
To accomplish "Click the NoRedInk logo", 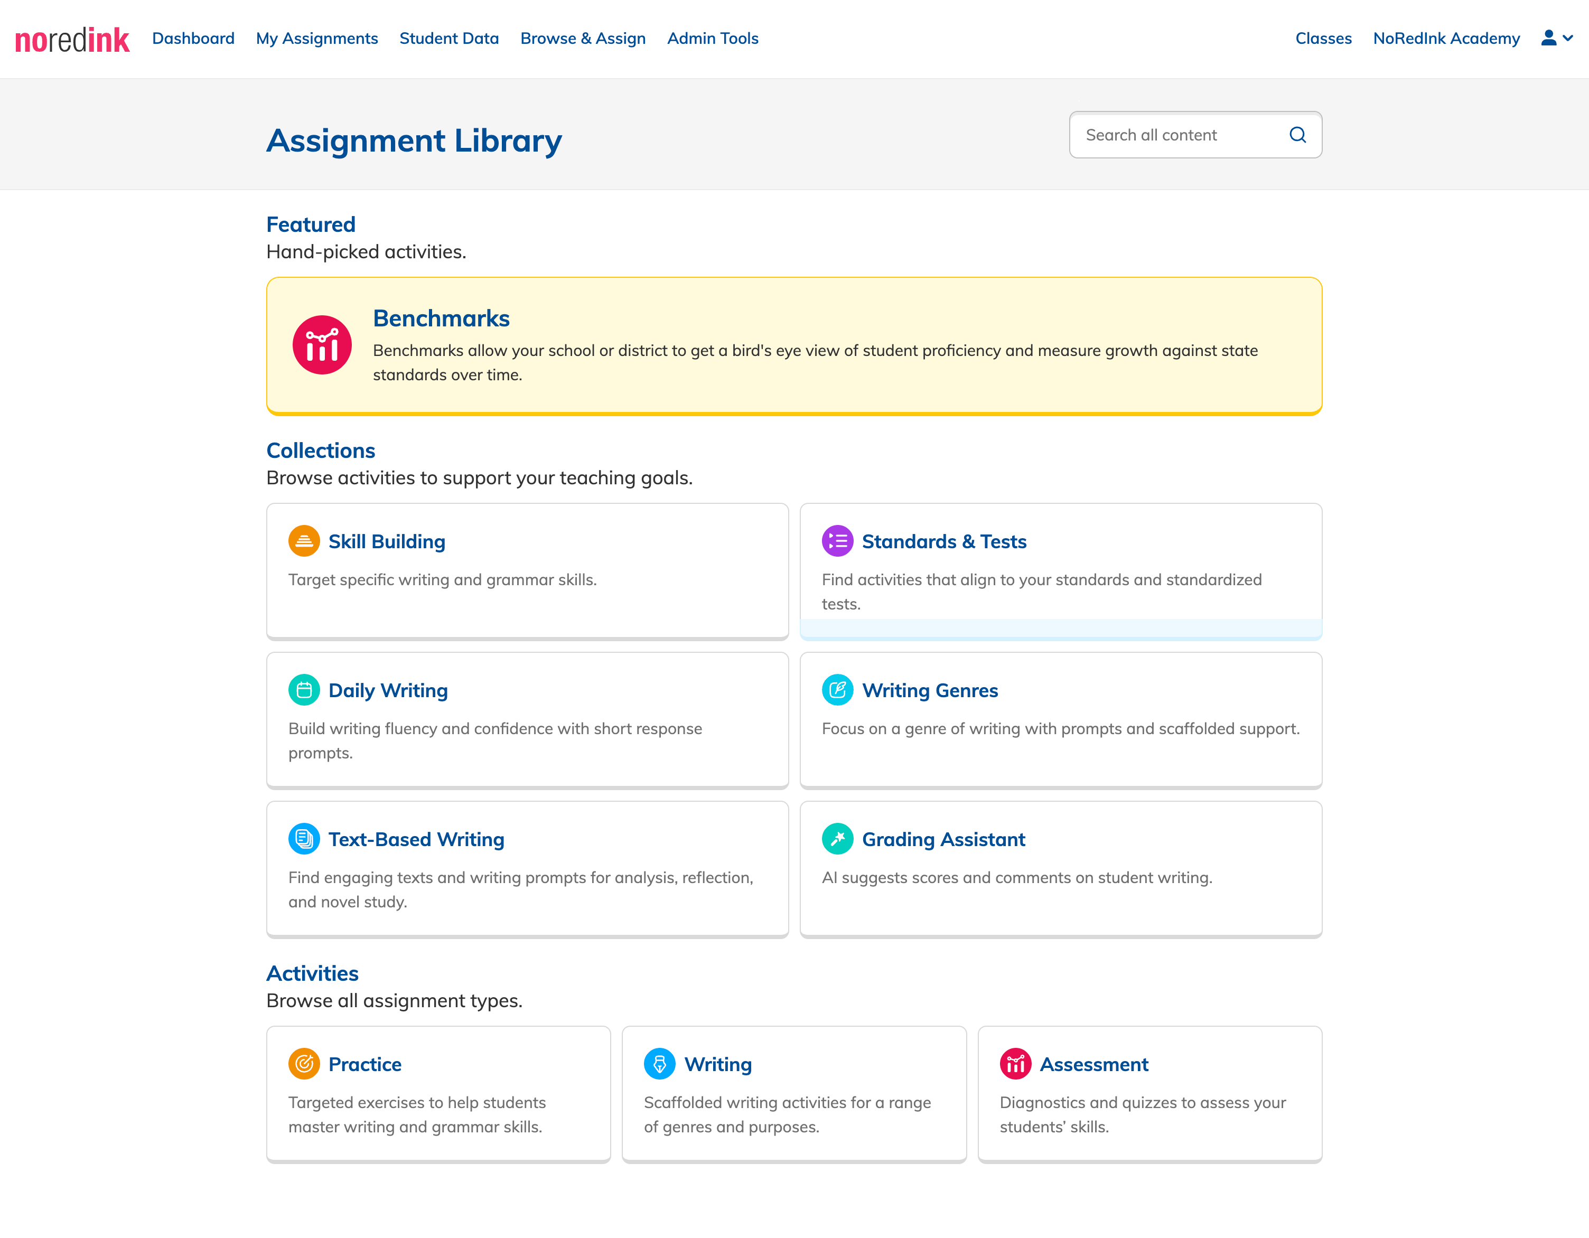I will [x=72, y=39].
